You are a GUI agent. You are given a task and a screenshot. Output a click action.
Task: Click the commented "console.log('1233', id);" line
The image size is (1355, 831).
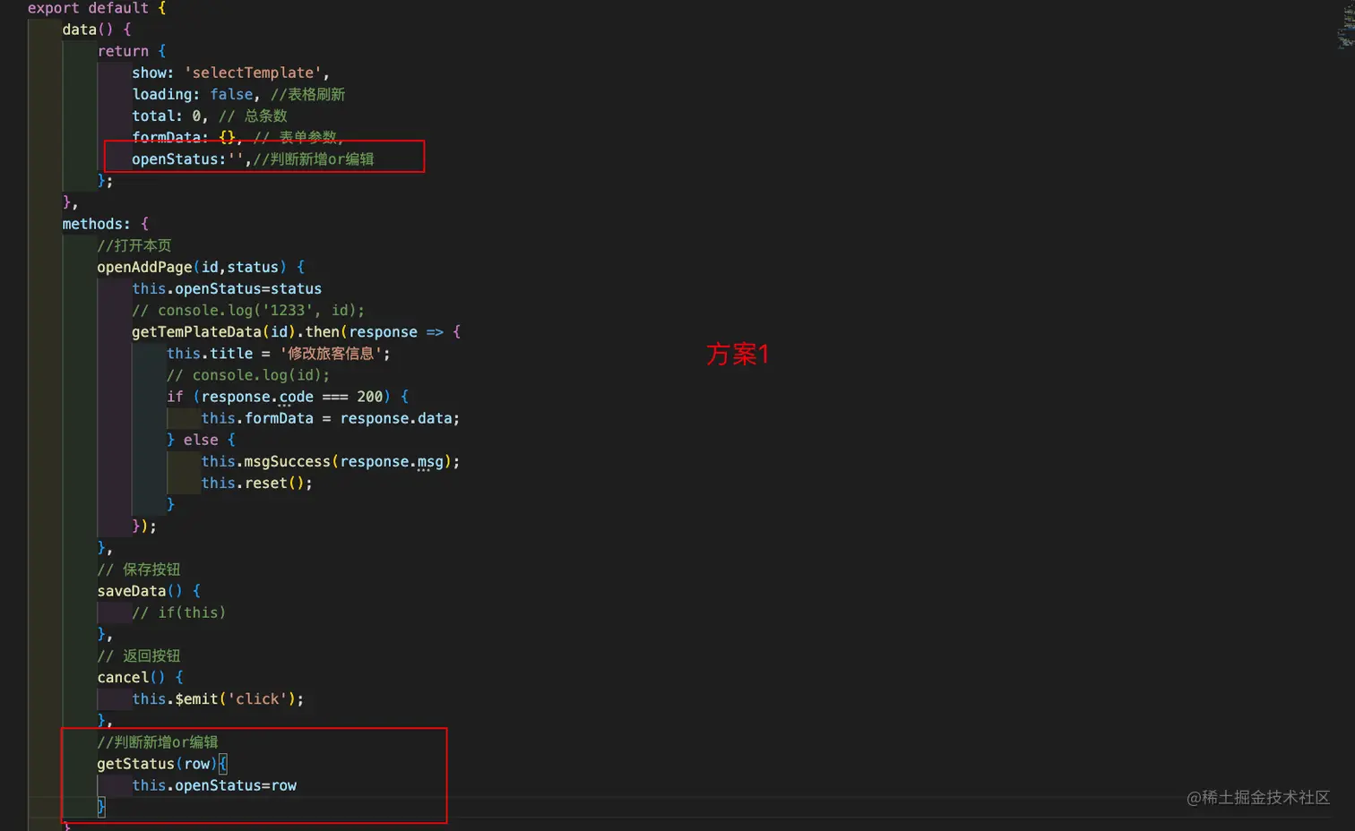[x=248, y=310]
